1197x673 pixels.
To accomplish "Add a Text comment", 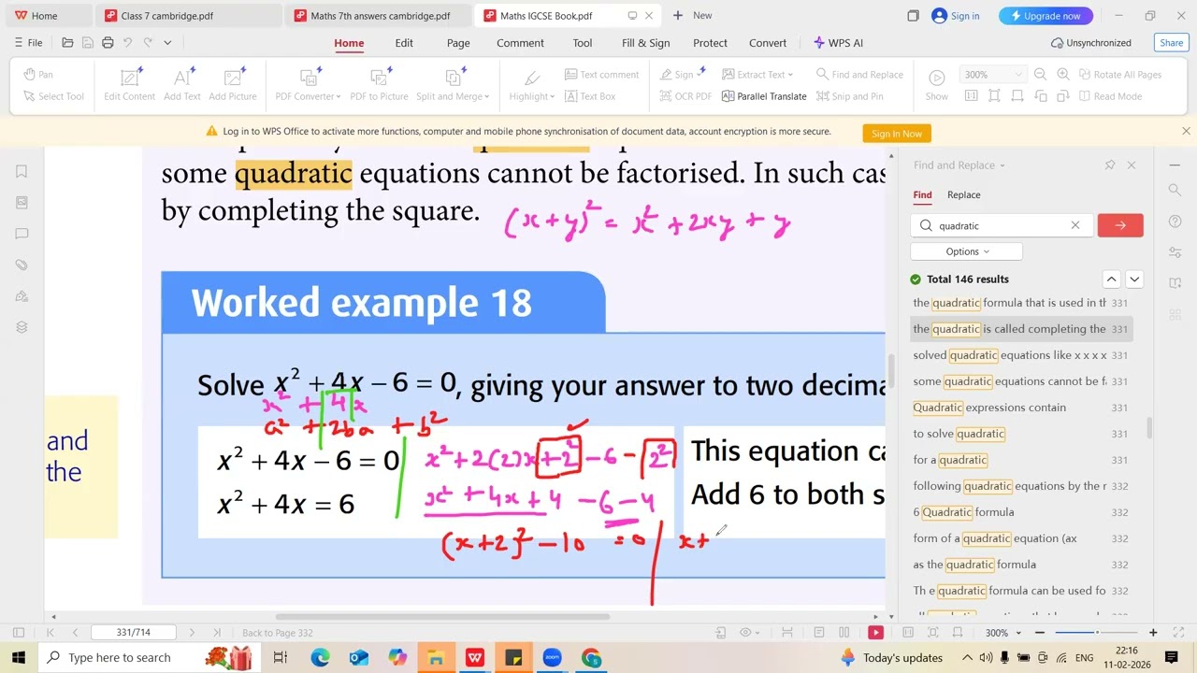I will (x=602, y=75).
